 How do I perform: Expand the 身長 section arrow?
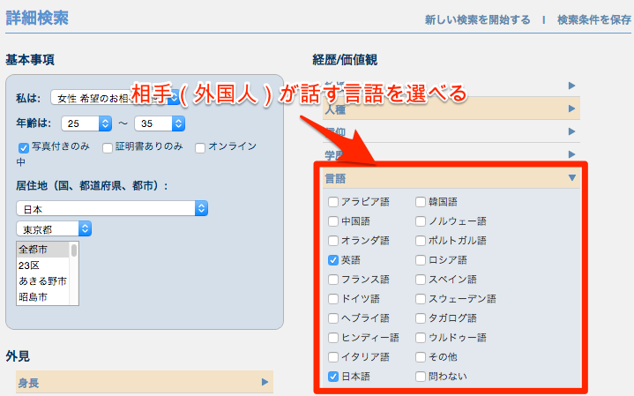click(x=264, y=382)
